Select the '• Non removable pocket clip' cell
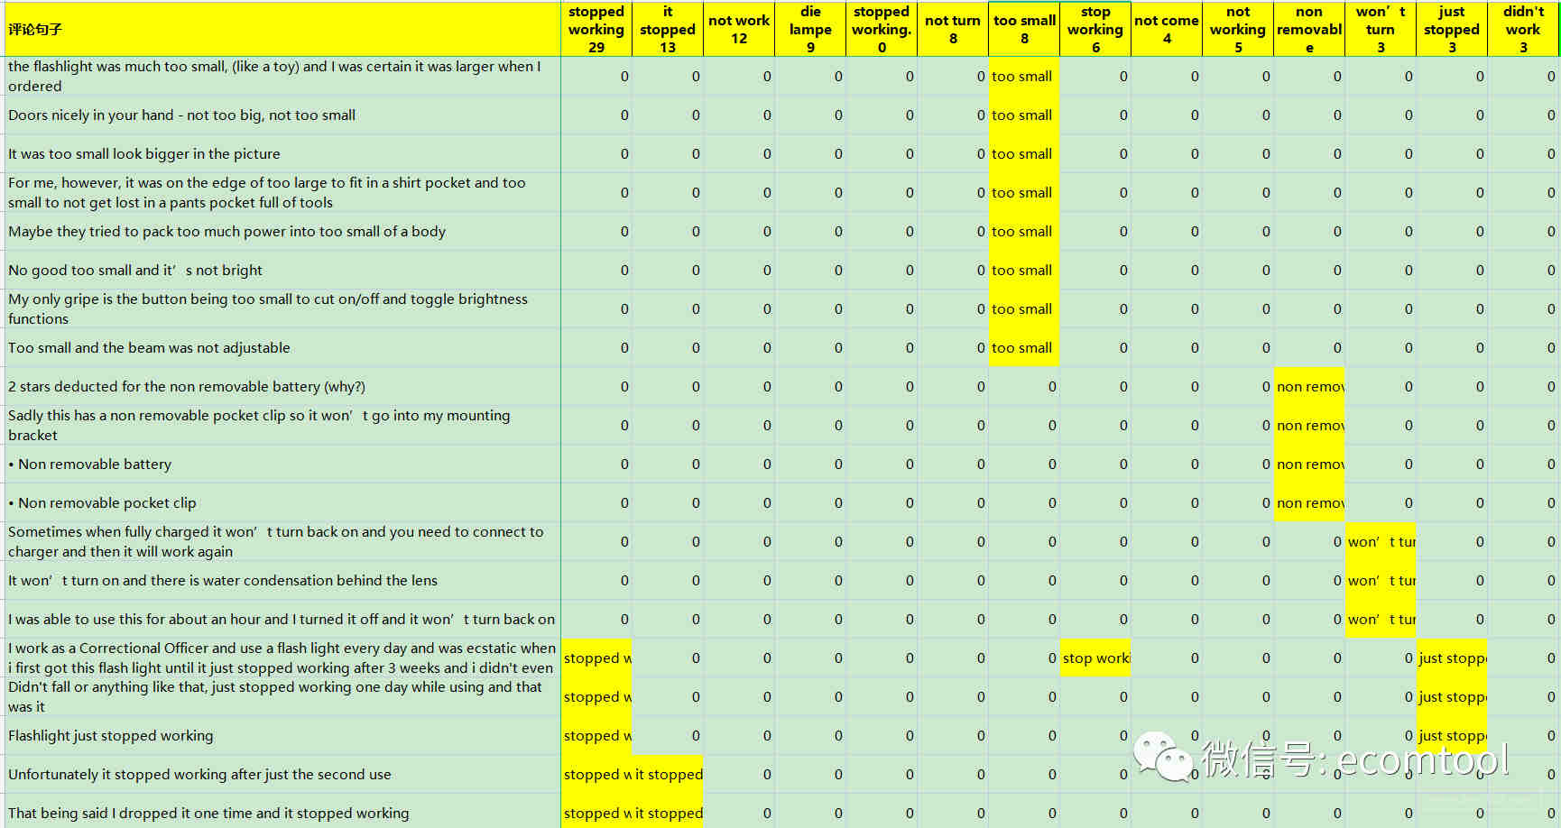This screenshot has width=1561, height=828. pos(282,502)
